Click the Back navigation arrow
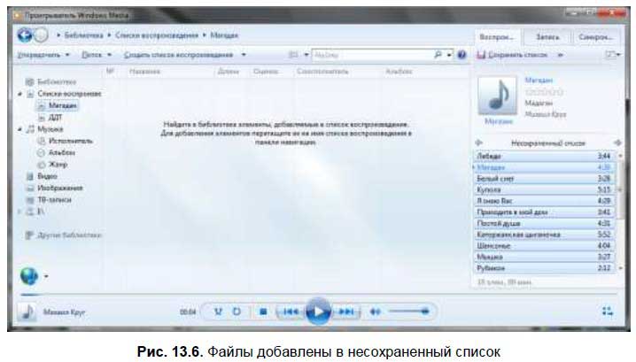Screen dimensions: 636x362 tap(24, 35)
